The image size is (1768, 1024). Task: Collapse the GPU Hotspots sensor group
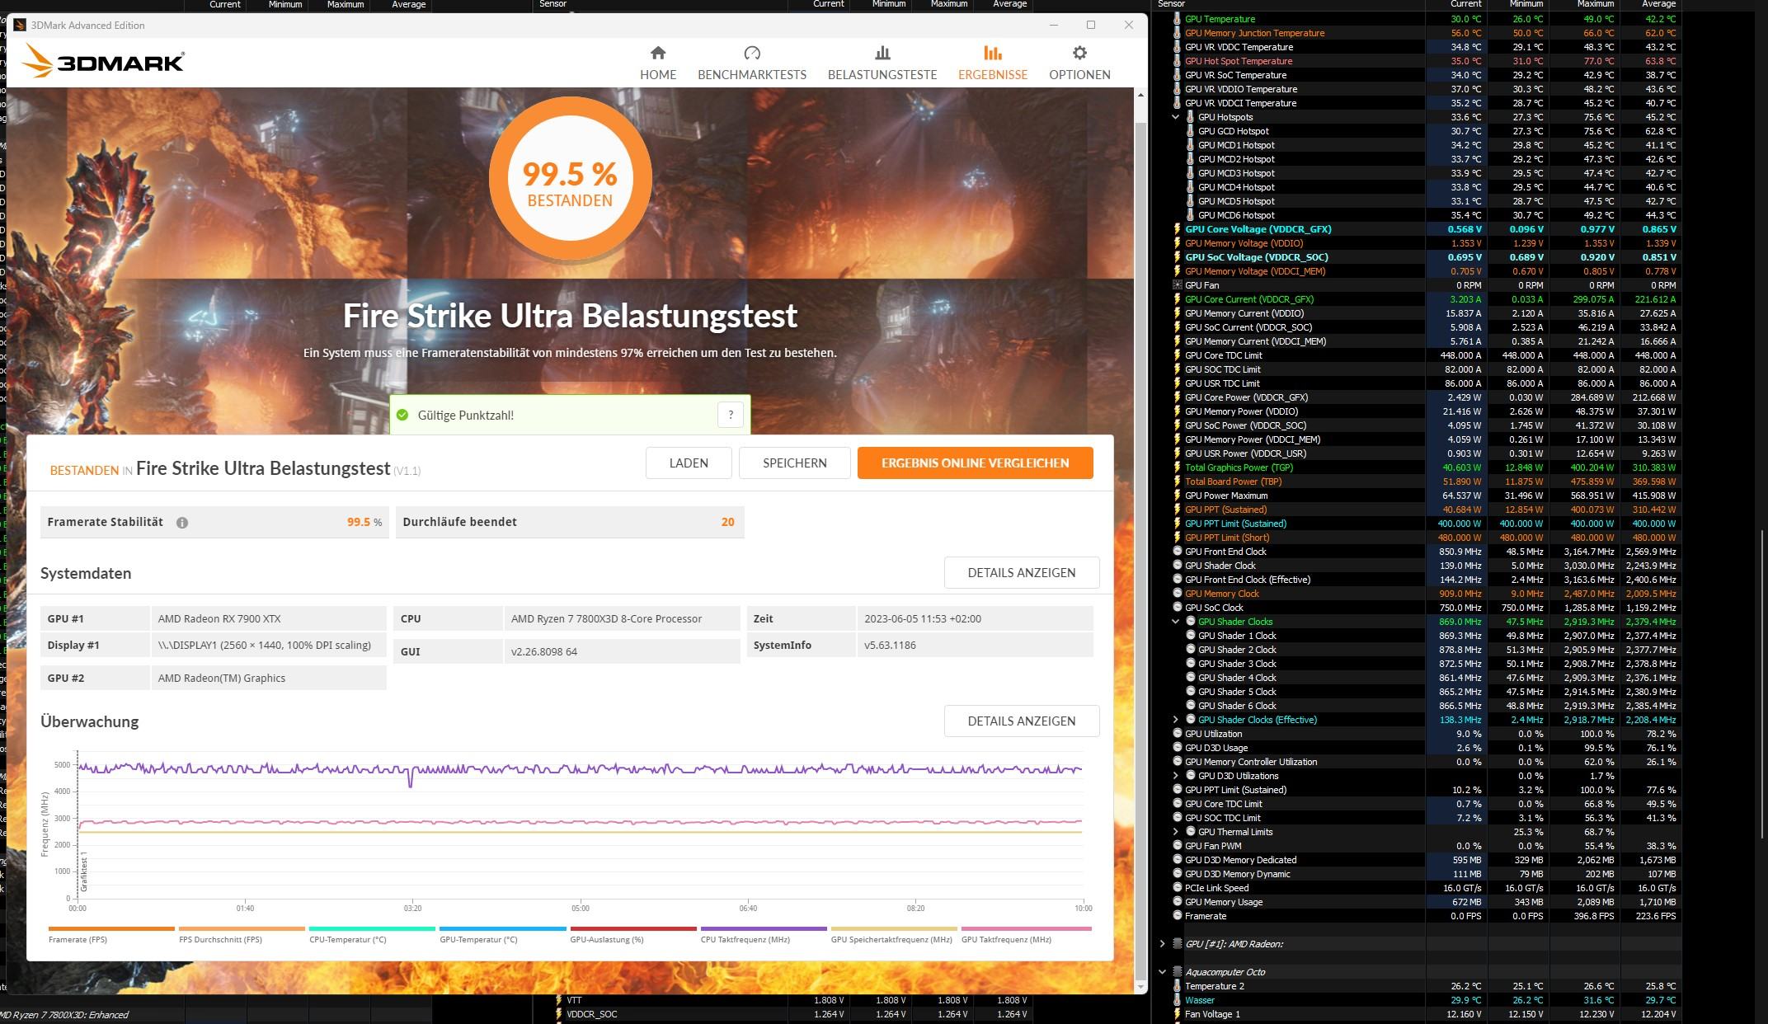[1176, 117]
